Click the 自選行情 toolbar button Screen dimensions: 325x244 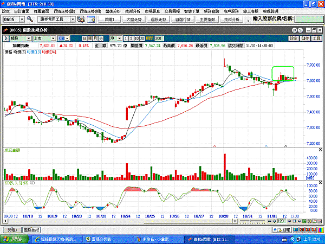(183, 20)
